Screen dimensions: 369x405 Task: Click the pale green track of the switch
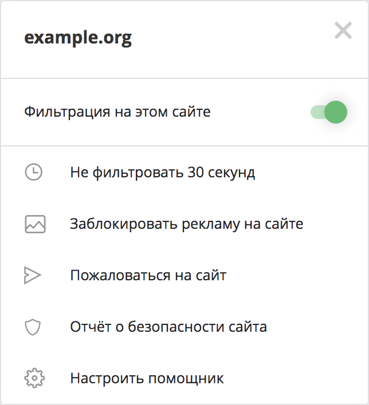point(317,112)
